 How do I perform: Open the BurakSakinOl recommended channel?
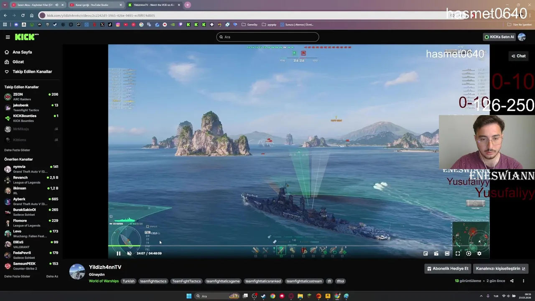tap(31, 212)
